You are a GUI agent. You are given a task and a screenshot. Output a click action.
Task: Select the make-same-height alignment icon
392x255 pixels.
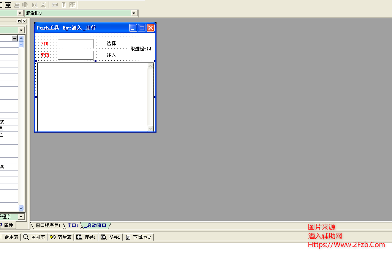click(x=65, y=5)
